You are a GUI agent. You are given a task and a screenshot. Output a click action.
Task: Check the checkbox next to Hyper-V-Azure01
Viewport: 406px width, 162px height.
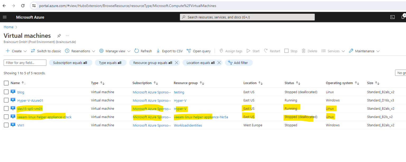coord(6,100)
